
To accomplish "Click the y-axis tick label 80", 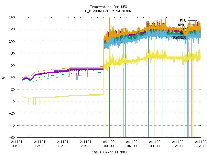I will [13, 53].
